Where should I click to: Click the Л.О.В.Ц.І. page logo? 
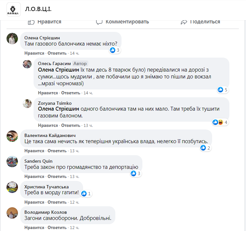[x=13, y=9]
